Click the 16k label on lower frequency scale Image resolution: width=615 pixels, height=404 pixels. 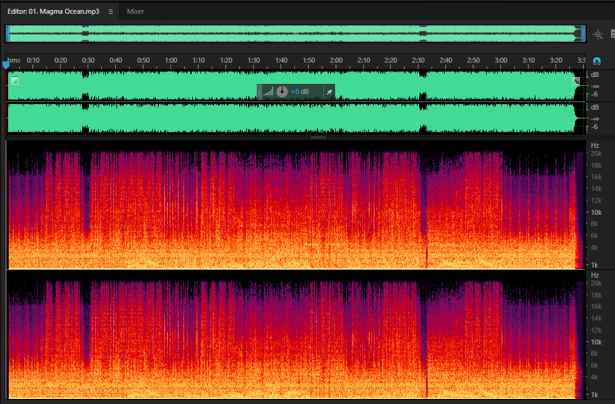pos(596,306)
